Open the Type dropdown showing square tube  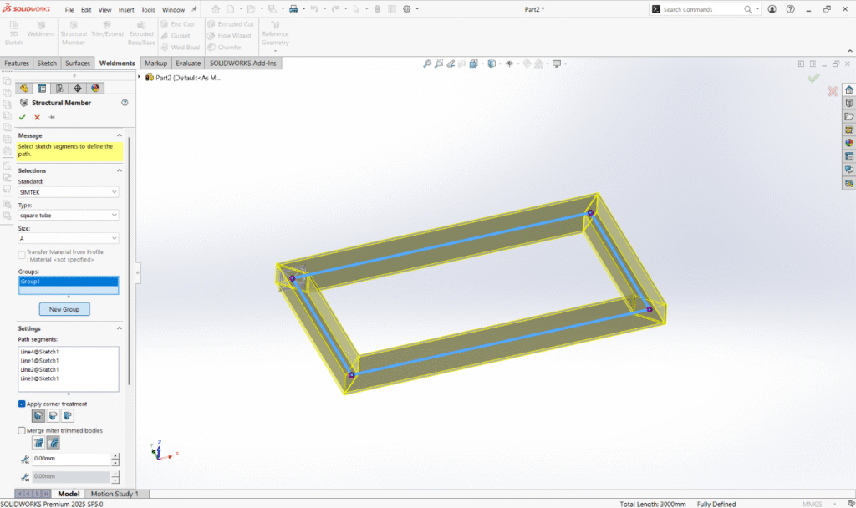tap(69, 215)
